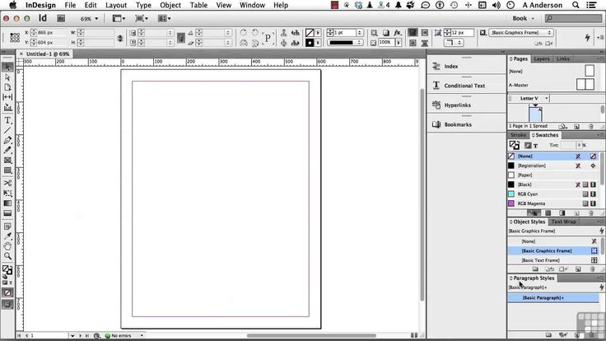606x341 pixels.
Task: Click the Quick Apply lightning icon
Action: [587, 37]
